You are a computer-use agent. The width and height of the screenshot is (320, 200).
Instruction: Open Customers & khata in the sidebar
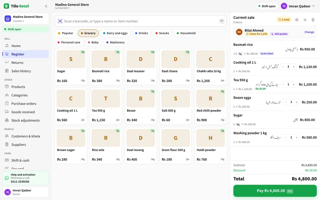point(26,136)
